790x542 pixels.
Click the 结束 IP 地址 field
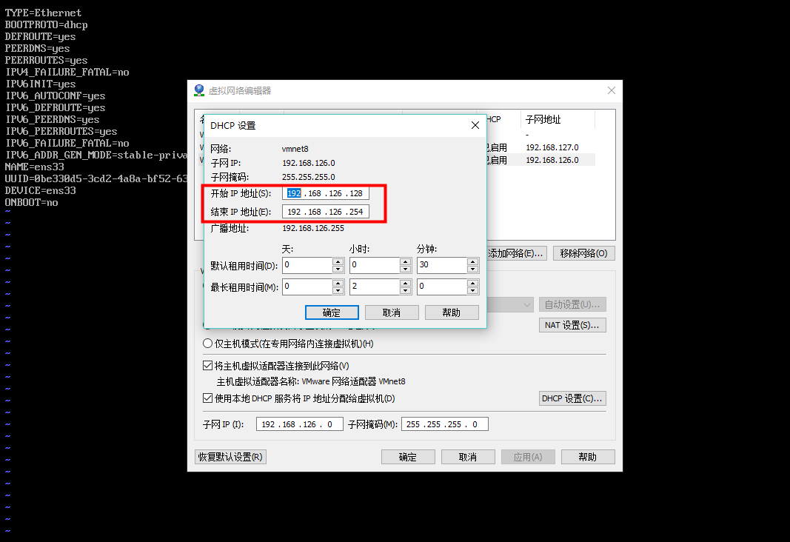pos(326,212)
